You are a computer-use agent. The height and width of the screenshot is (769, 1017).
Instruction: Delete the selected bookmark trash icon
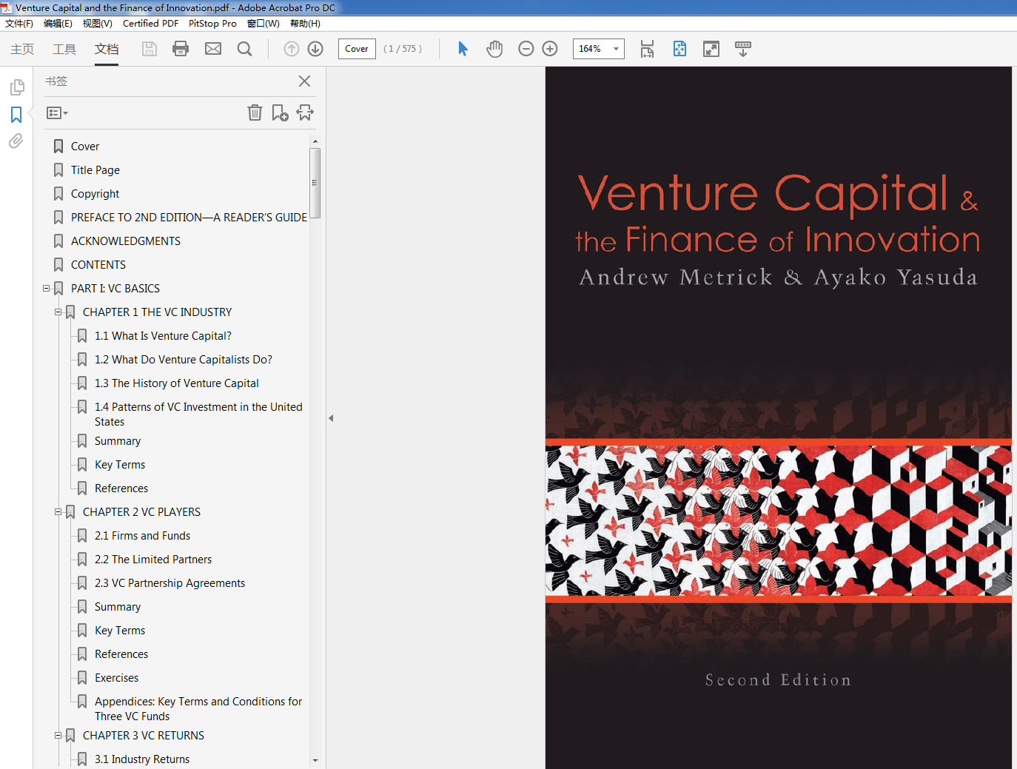point(255,113)
